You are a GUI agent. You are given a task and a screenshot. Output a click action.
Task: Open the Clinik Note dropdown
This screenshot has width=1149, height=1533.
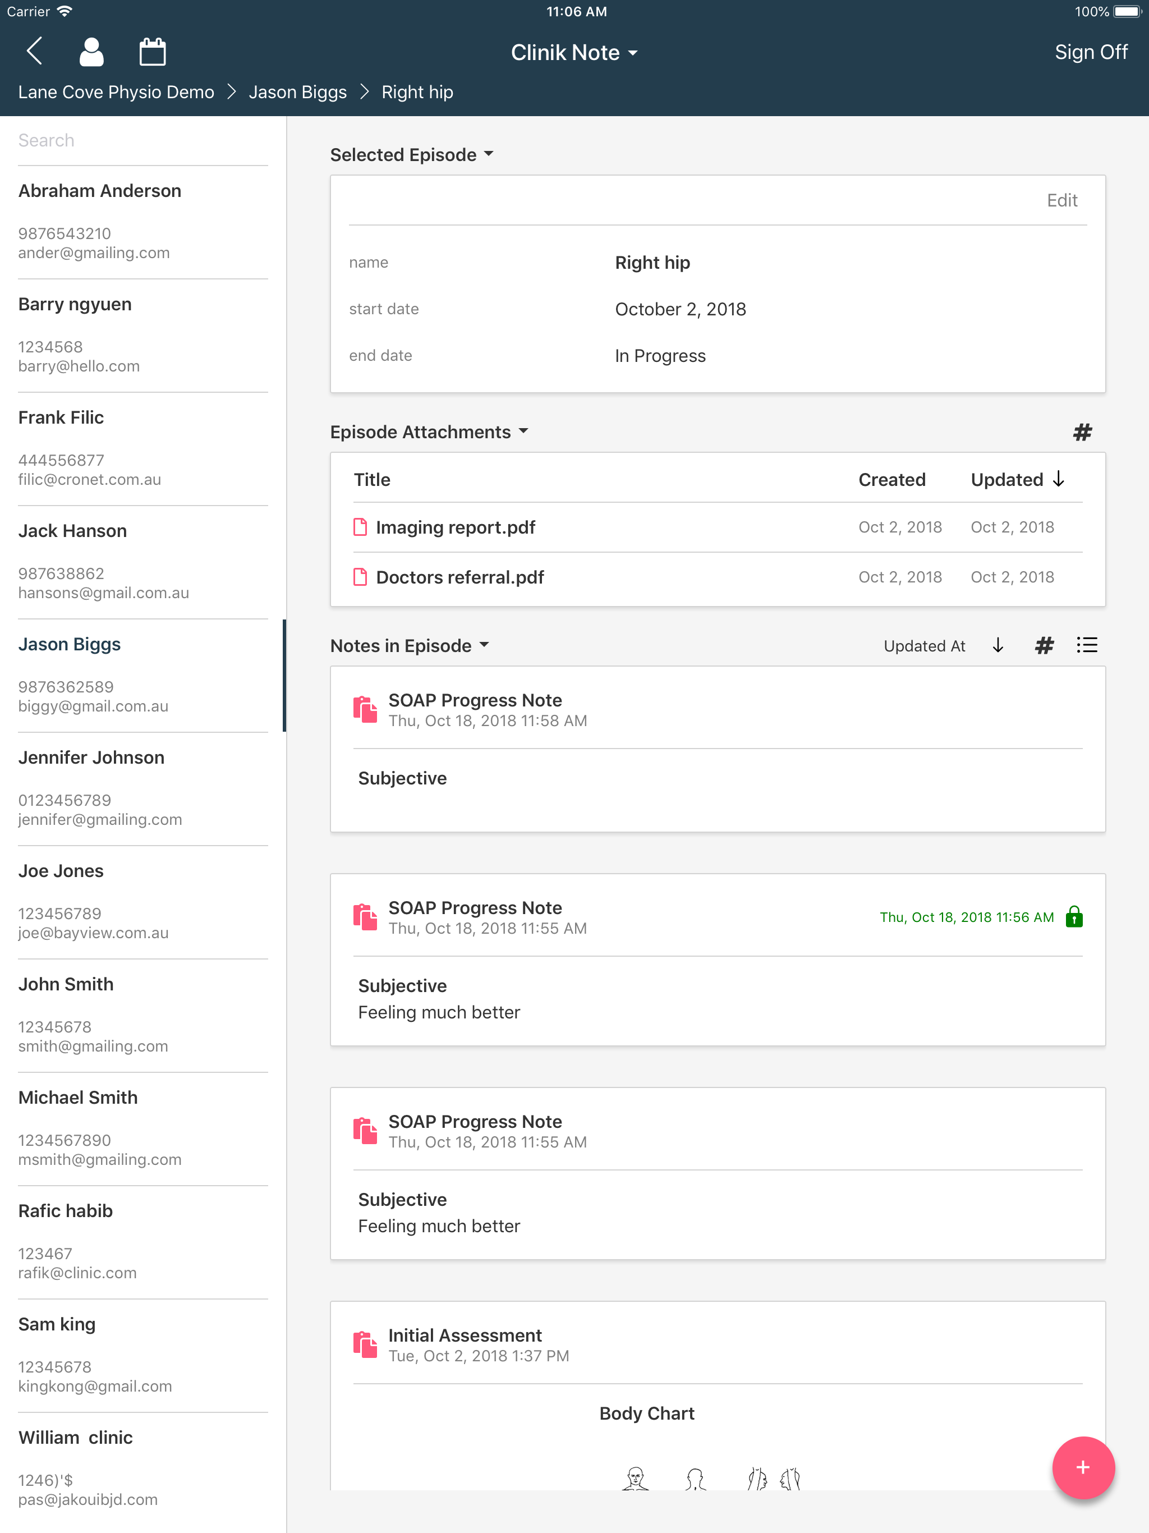coord(574,53)
